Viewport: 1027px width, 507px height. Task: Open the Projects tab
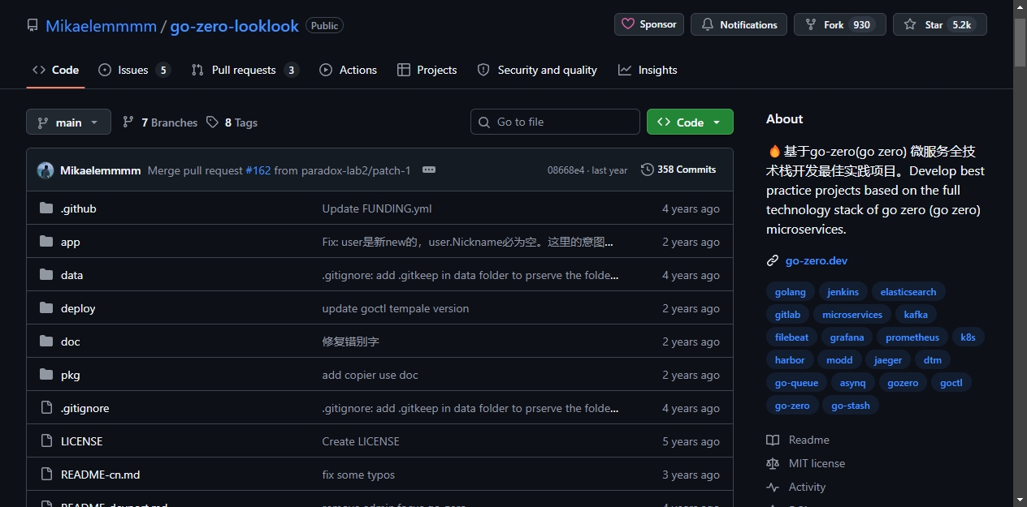427,70
